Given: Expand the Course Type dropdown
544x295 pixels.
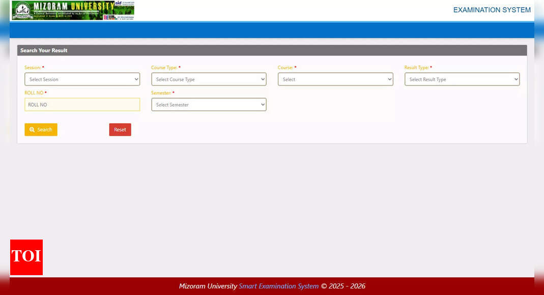Looking at the screenshot, I should 209,79.
